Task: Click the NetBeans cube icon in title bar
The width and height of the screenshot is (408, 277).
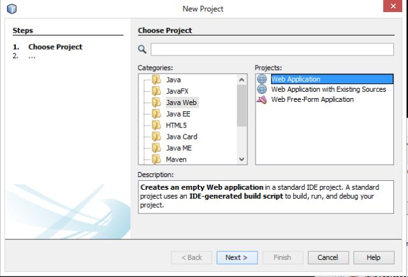Action: pos(11,9)
